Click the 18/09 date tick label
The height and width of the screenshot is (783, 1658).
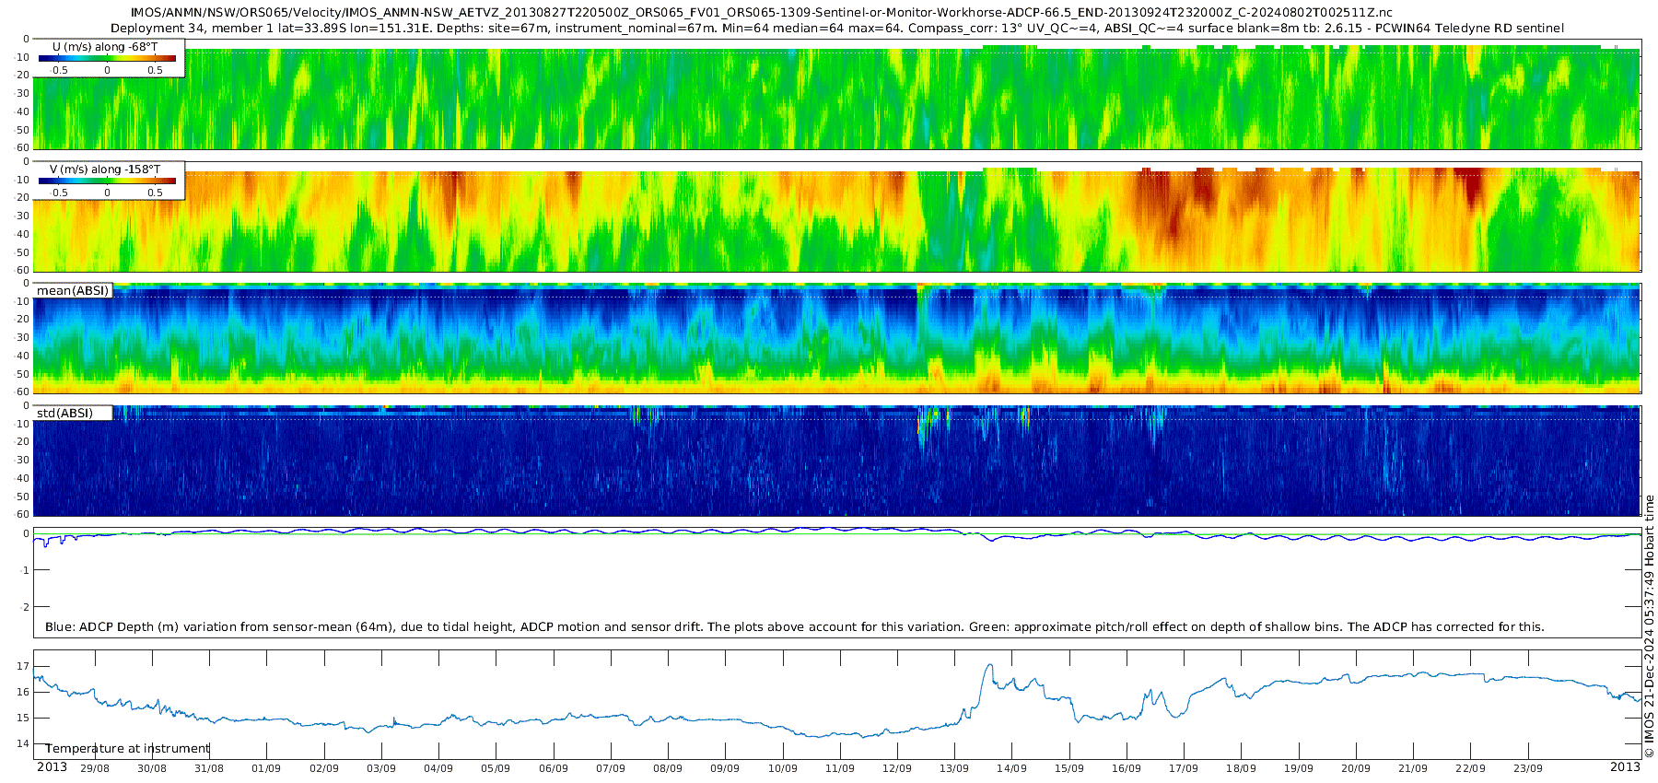click(1241, 768)
